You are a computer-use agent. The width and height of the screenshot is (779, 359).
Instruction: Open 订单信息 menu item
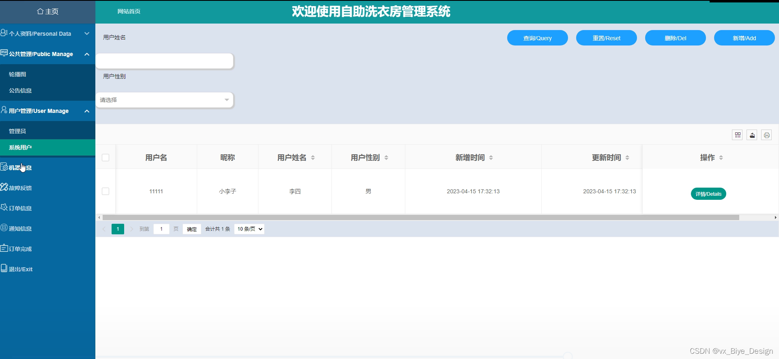click(47, 208)
